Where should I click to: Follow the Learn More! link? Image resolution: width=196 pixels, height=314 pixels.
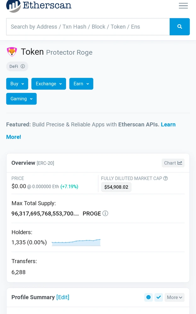click(x=168, y=125)
